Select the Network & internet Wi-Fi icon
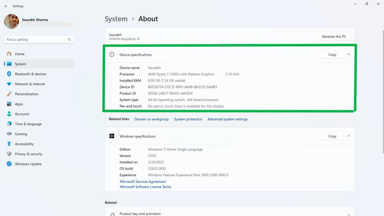The width and height of the screenshot is (384, 216). [x=9, y=84]
